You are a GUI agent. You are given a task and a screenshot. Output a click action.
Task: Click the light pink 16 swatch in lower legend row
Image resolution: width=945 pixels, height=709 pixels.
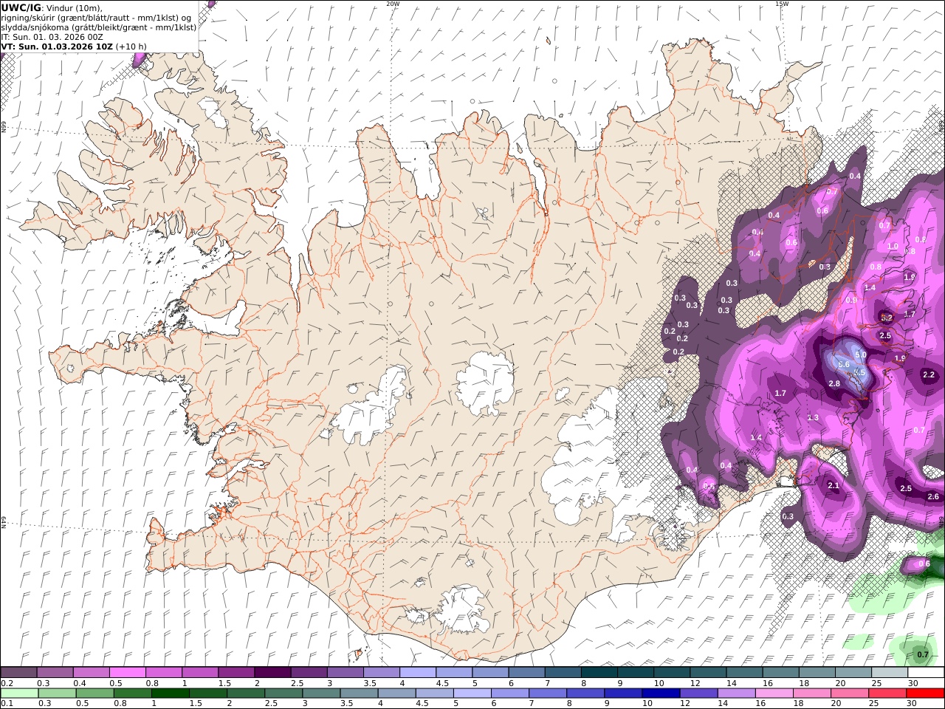click(774, 693)
